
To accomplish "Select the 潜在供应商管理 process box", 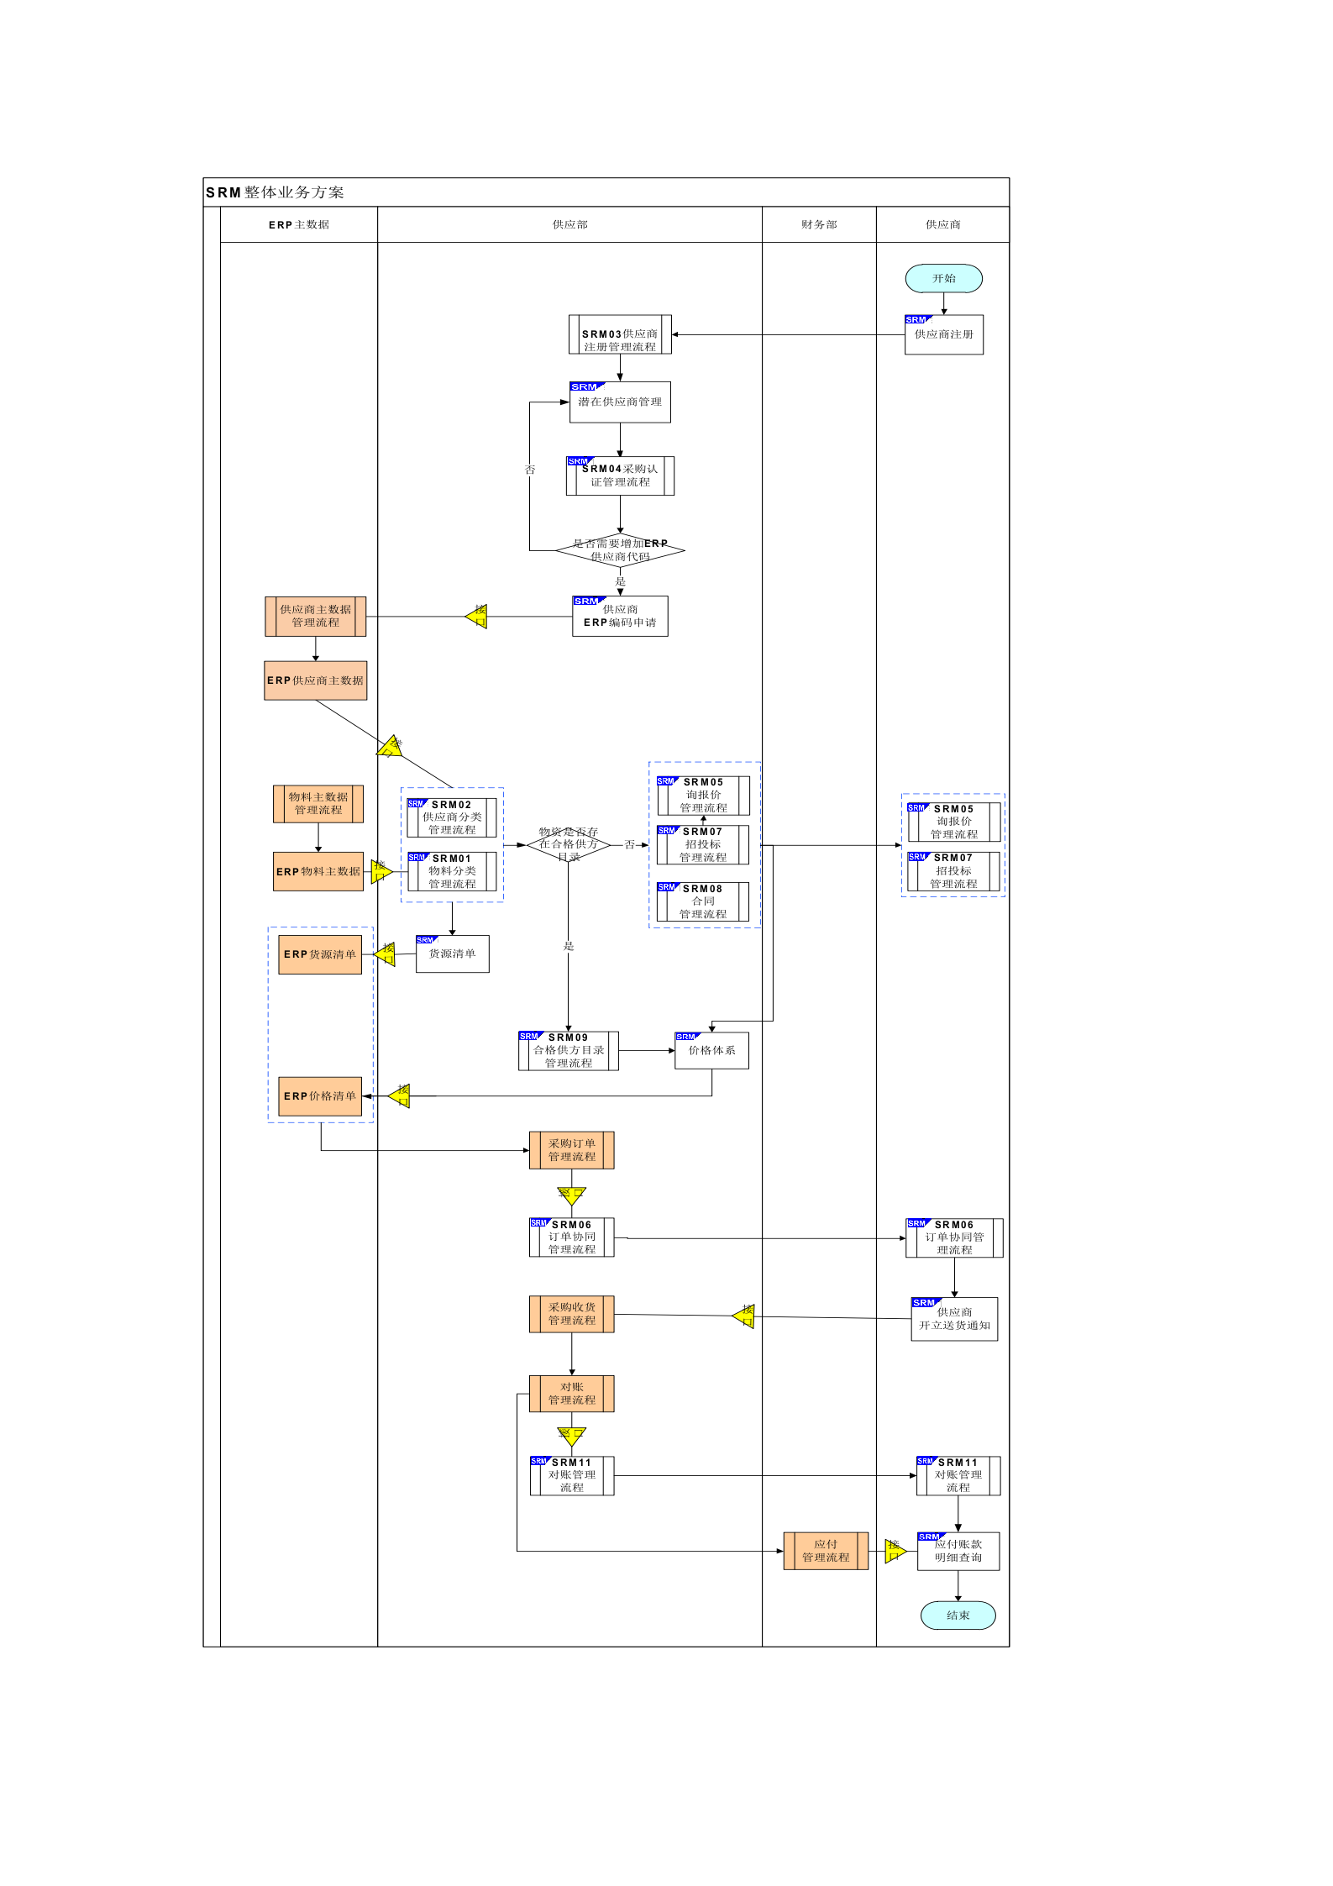I will coord(620,402).
